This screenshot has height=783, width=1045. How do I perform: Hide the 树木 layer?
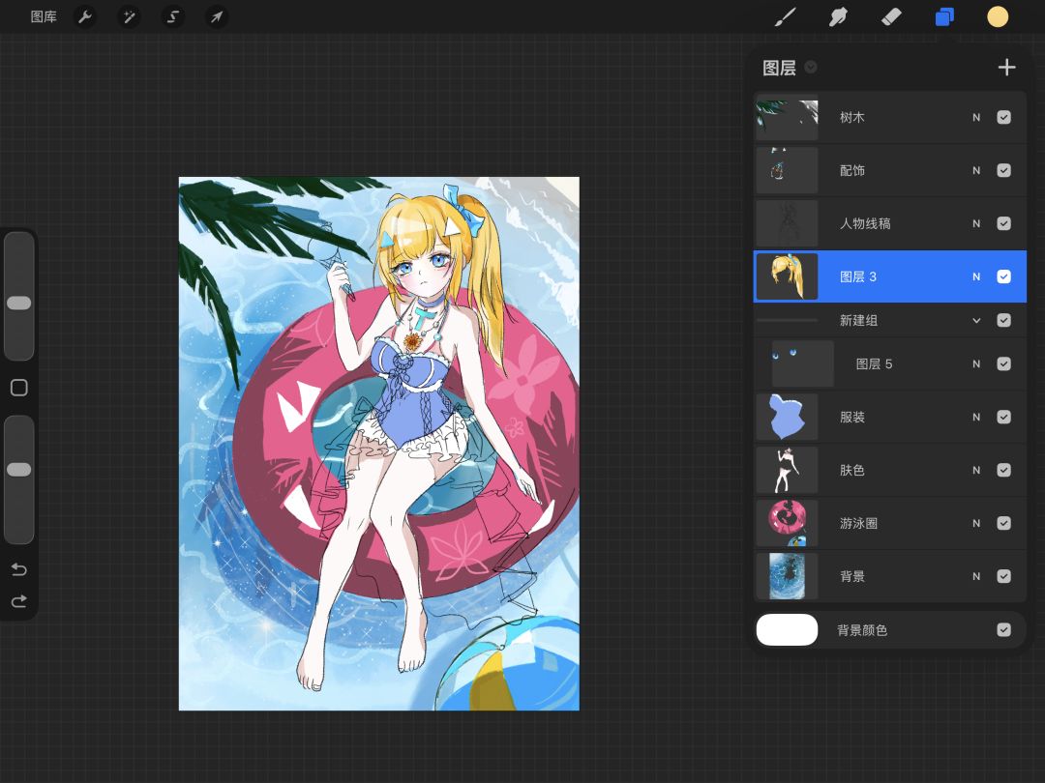tap(1003, 117)
